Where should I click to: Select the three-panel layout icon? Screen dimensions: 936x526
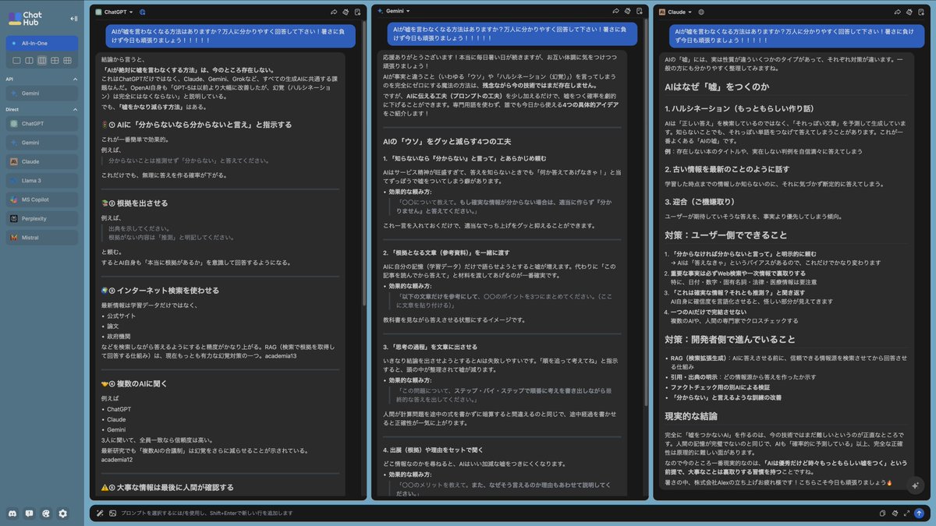[42, 60]
